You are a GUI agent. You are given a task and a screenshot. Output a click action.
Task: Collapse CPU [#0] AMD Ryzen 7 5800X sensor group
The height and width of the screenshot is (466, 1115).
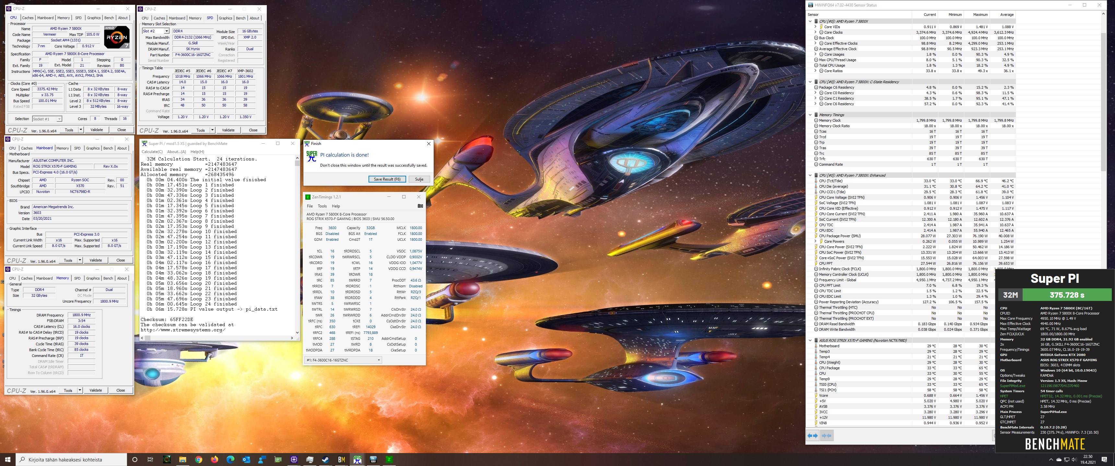pos(810,21)
